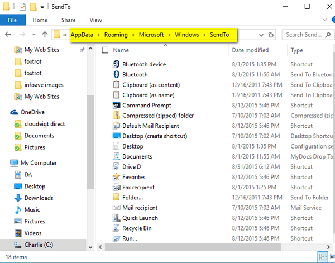Click the Downloads arrow icon in sidebar
The image size is (335, 263).
[x=18, y=198]
